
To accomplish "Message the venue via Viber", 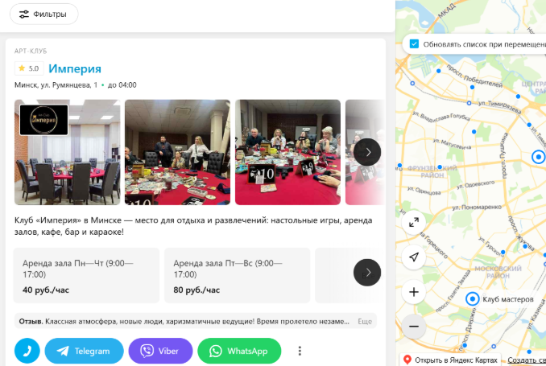I will 160,351.
